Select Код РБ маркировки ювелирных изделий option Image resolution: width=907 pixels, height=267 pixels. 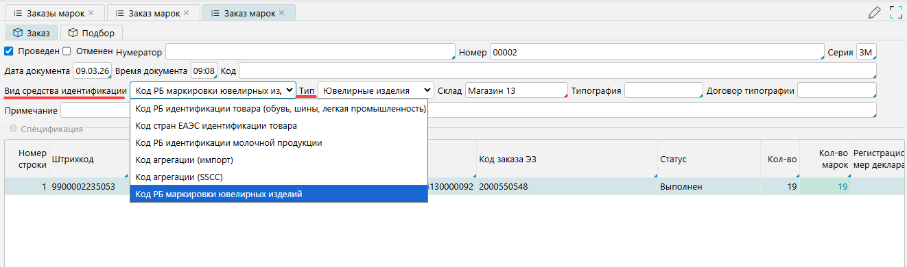pos(279,194)
